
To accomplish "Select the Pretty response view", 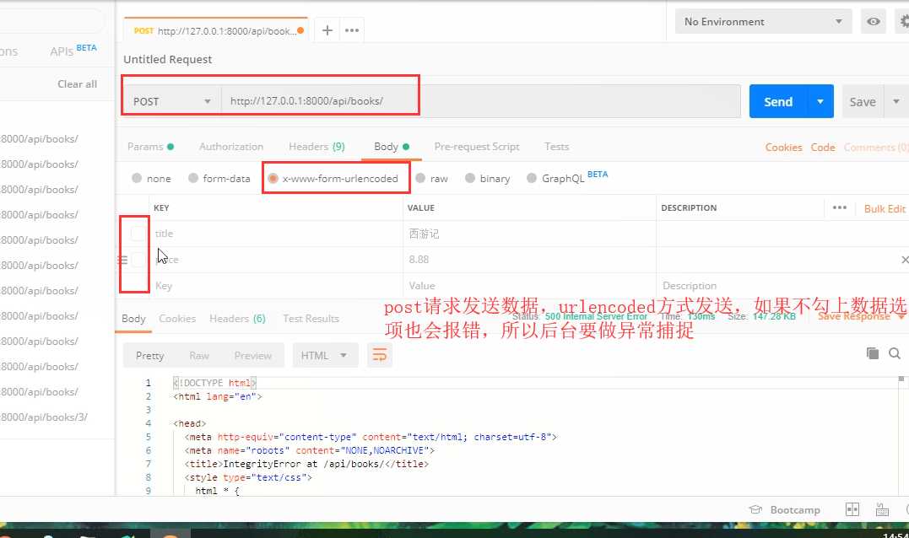I will pos(149,355).
